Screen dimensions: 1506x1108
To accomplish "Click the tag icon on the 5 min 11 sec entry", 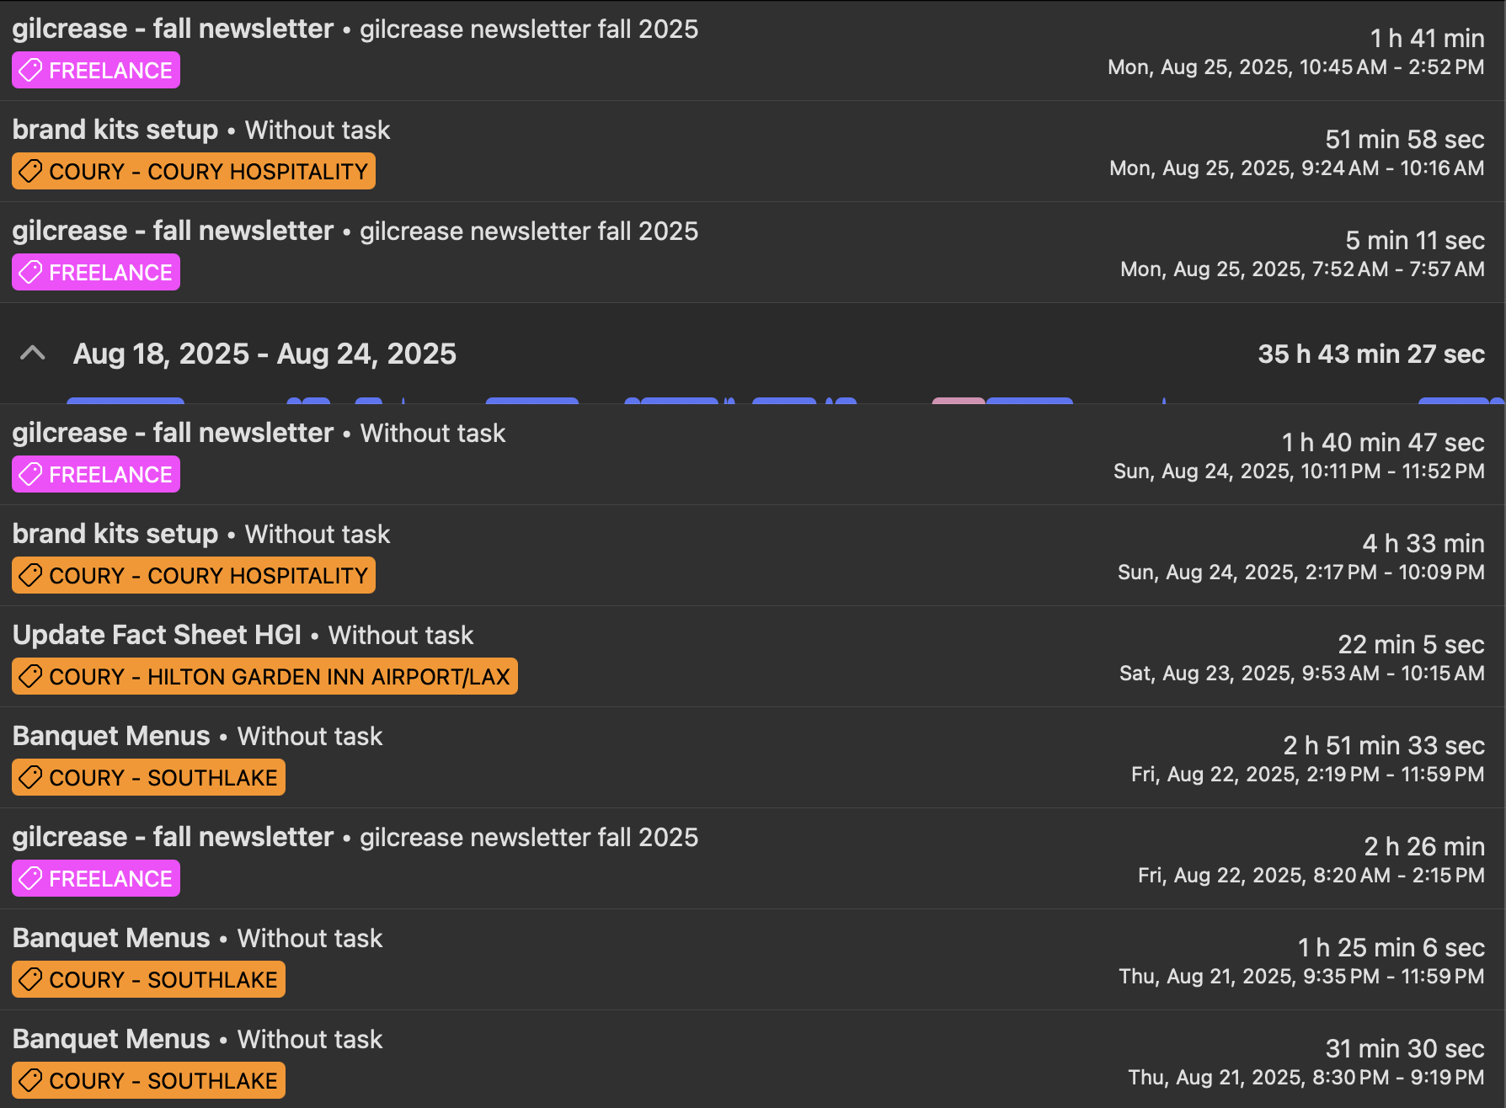I will [31, 273].
